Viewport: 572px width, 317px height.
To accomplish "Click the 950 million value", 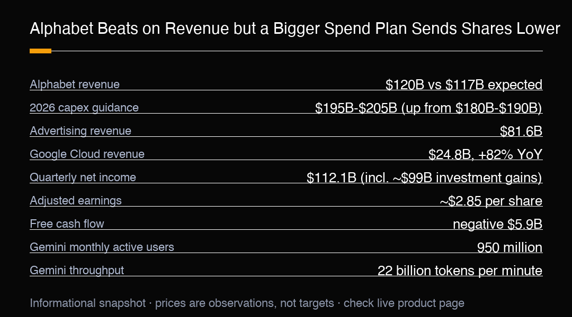I will 510,247.
